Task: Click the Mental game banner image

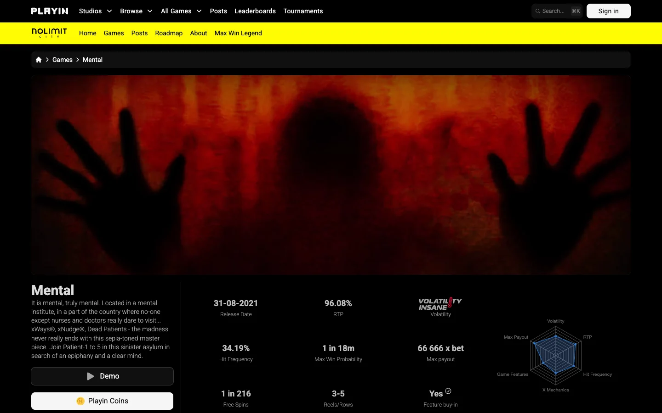Action: [331, 175]
